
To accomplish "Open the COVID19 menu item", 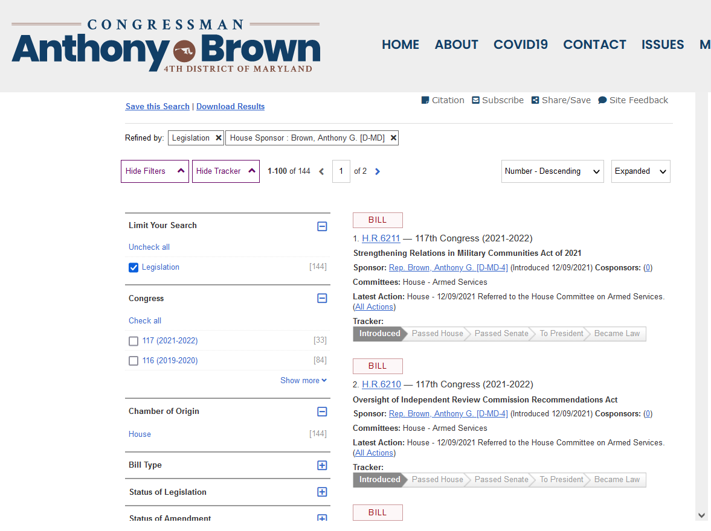I will point(521,45).
